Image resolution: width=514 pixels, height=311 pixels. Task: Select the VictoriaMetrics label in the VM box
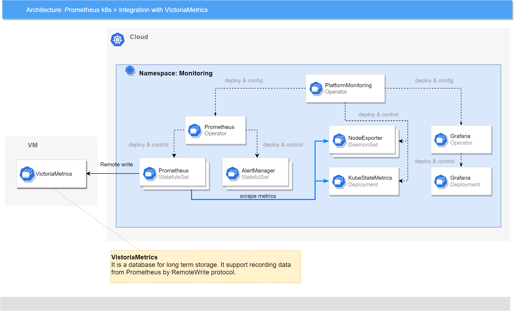(54, 174)
